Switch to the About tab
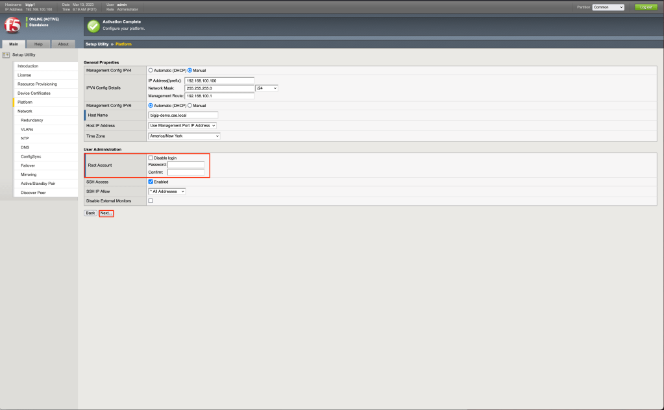Screen dimensions: 664x410 coord(63,44)
